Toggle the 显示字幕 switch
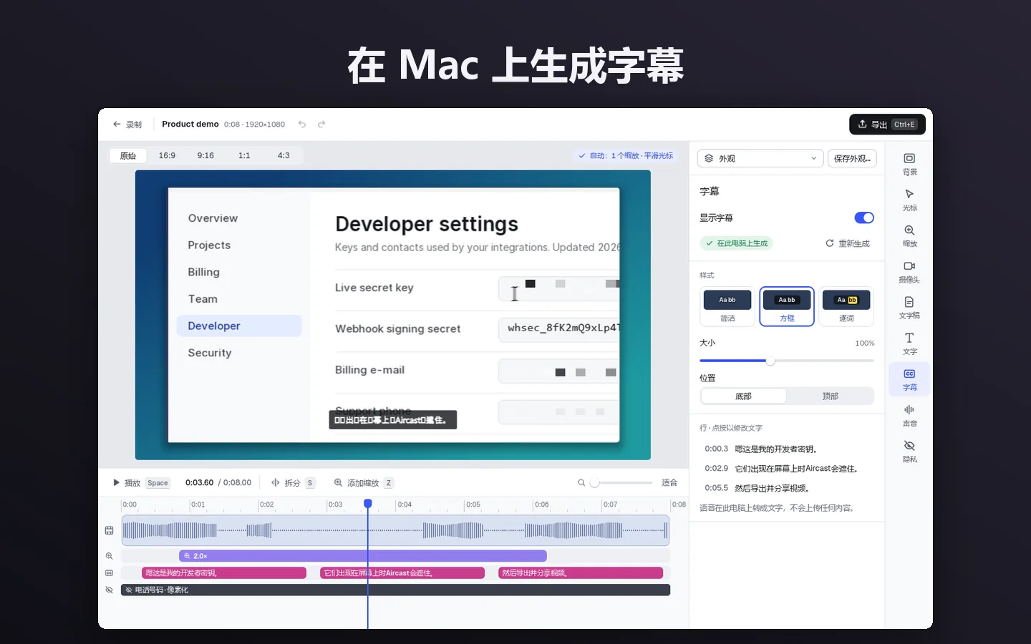Viewport: 1031px width, 644px height. [864, 218]
